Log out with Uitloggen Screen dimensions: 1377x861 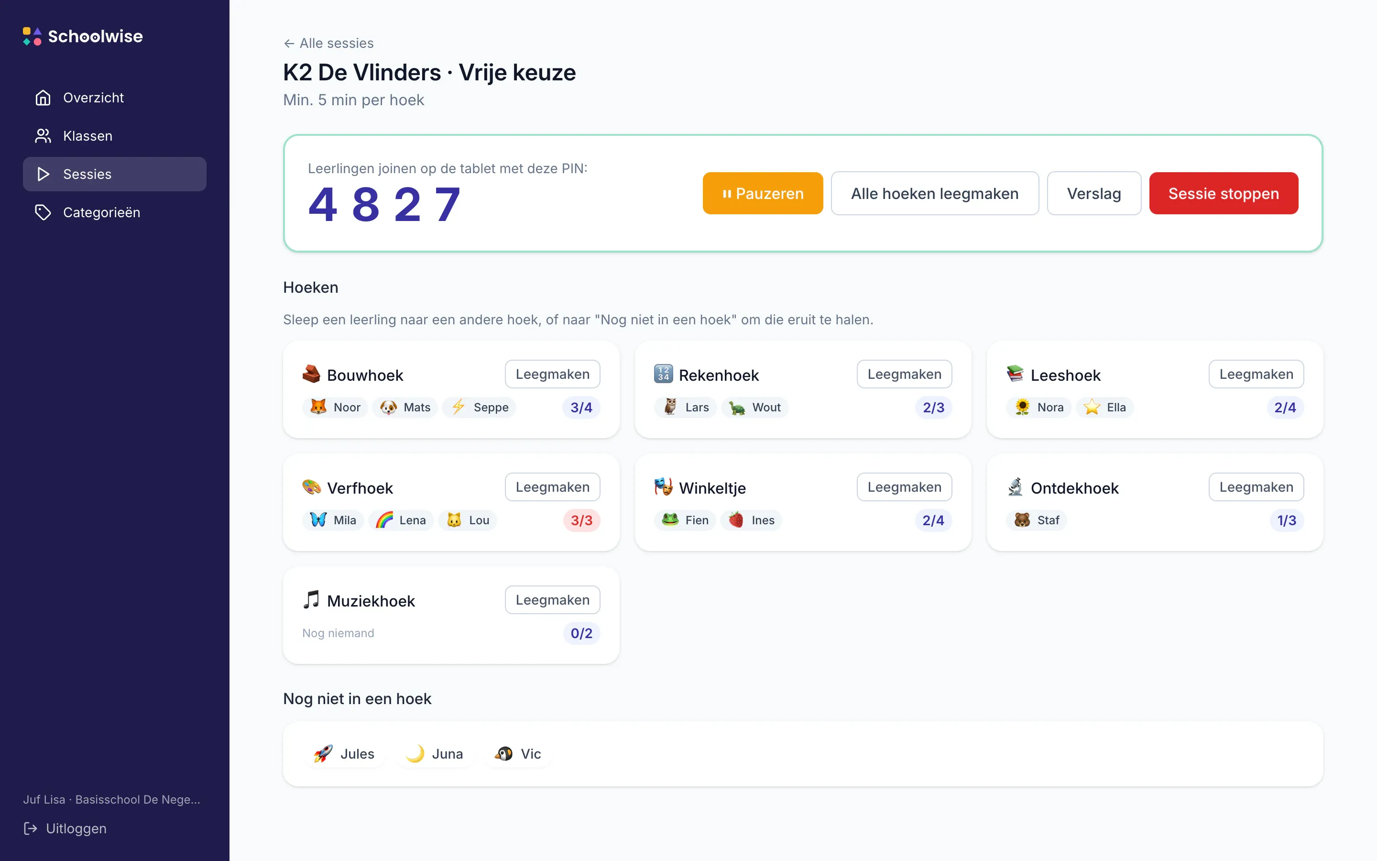66,828
